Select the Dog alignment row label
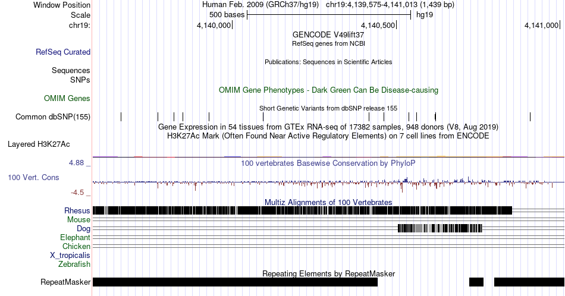The width and height of the screenshot is (565, 296). click(84, 229)
